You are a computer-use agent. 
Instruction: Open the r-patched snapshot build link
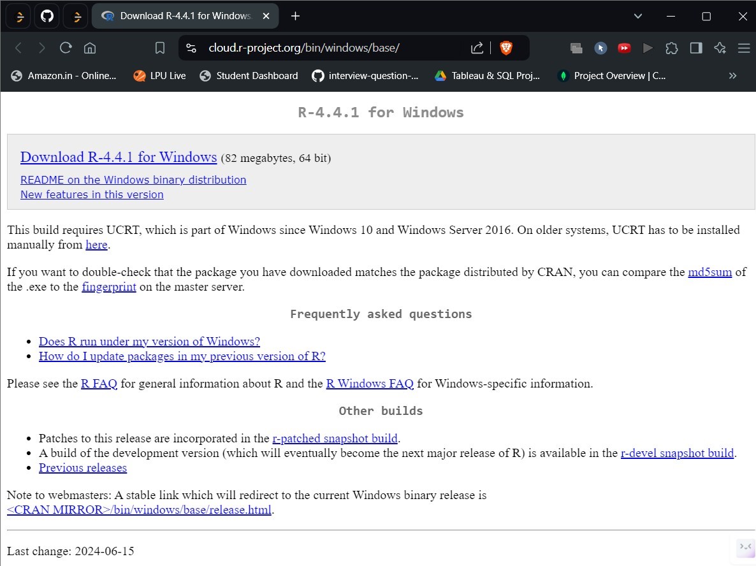(x=335, y=439)
